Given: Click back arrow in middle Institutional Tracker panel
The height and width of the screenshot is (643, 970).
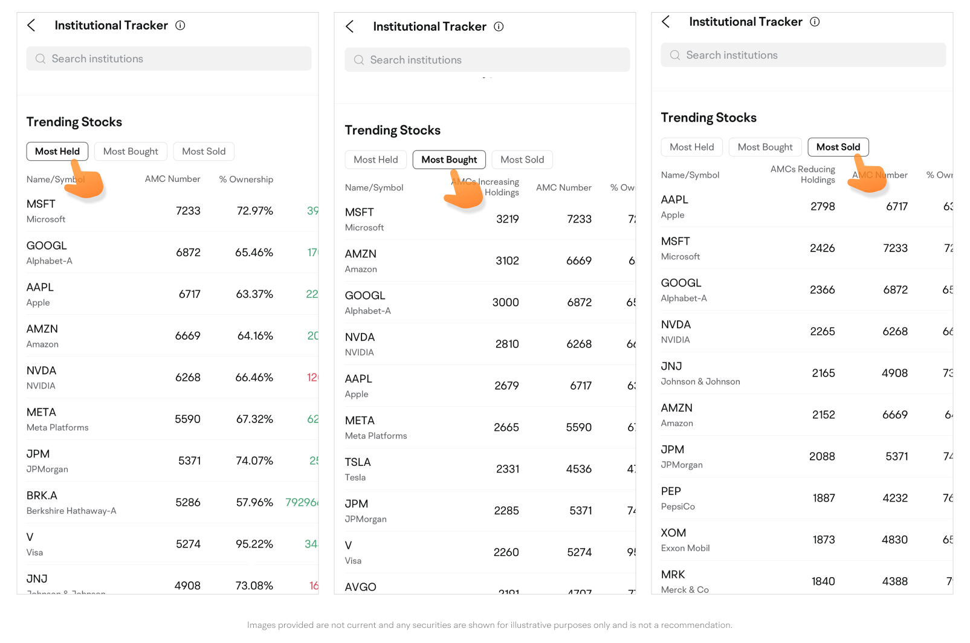Looking at the screenshot, I should click(x=349, y=27).
